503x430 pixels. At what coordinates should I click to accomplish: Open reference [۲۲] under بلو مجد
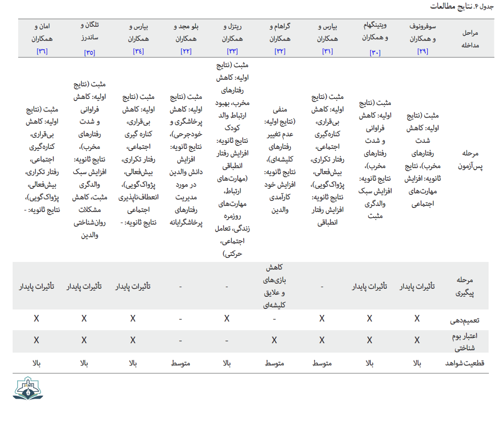click(186, 51)
